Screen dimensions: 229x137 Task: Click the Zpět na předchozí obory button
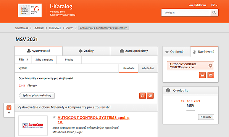pos(37,96)
